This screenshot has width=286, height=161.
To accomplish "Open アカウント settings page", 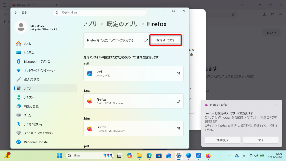I will tap(30, 97).
